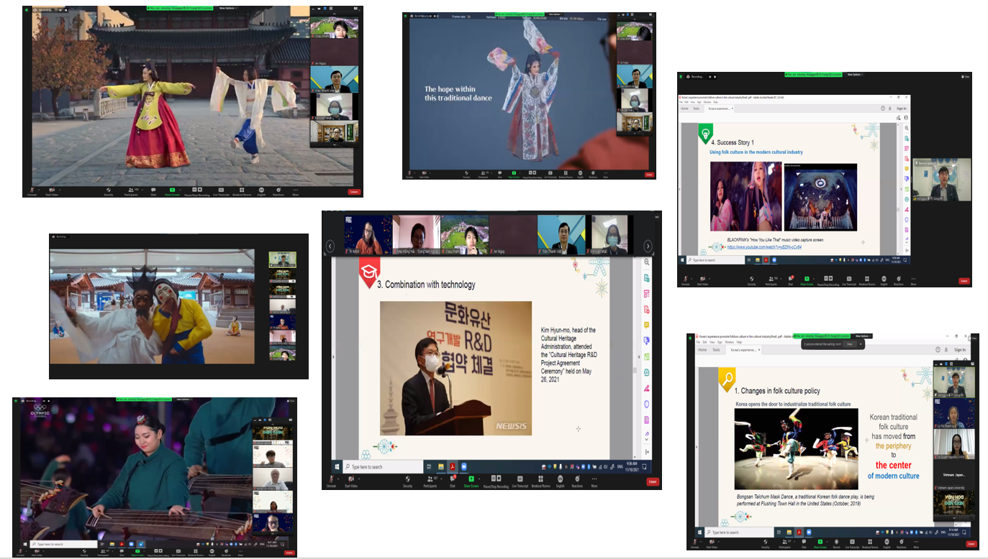This screenshot has width=988, height=559.
Task: Open Chat in the Combination with technology window
Action: (x=453, y=482)
